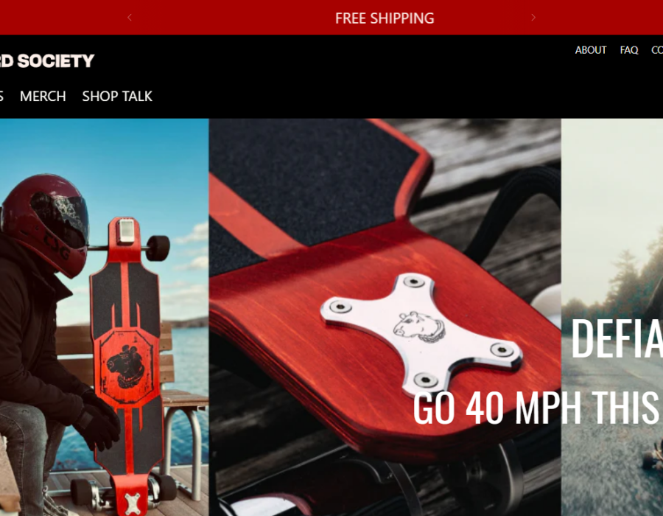Click the next announcement arrow
663x516 pixels.
click(533, 18)
